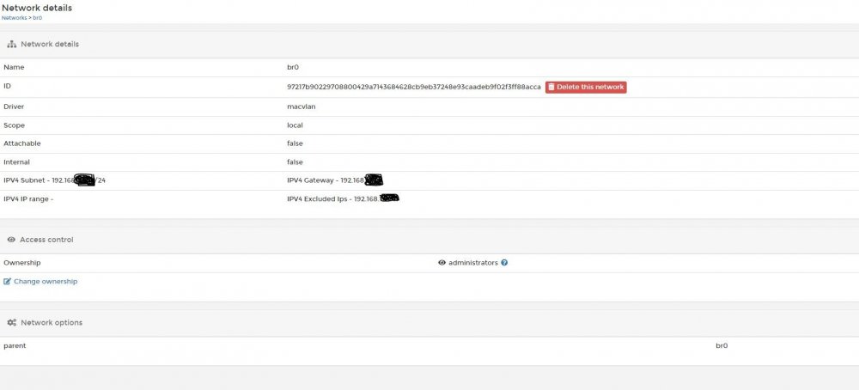The width and height of the screenshot is (859, 390).
Task: Click the Network details page title
Action: click(37, 8)
